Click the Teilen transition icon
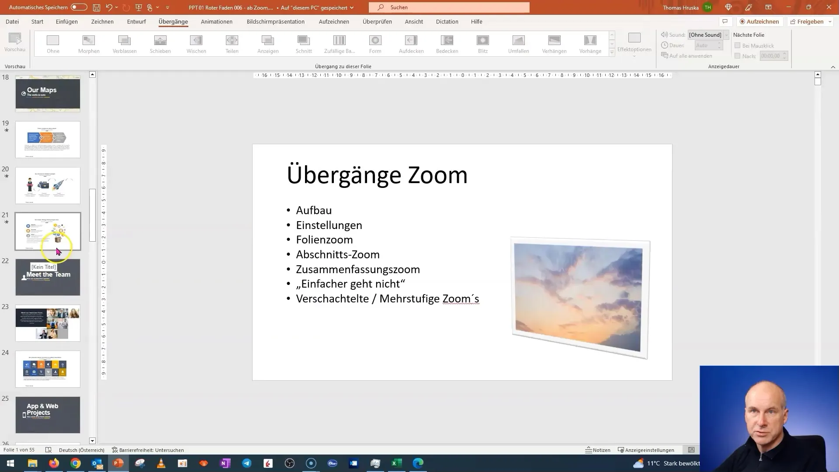Viewport: 839px width, 472px height. coord(232,43)
